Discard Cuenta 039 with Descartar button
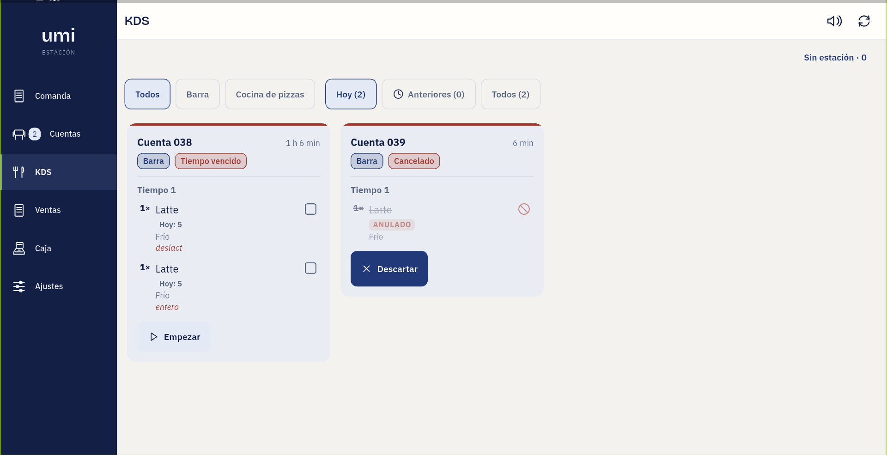Image resolution: width=887 pixels, height=455 pixels. pyautogui.click(x=389, y=269)
